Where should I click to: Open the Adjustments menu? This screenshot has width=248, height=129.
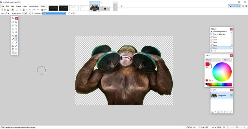click(34, 6)
